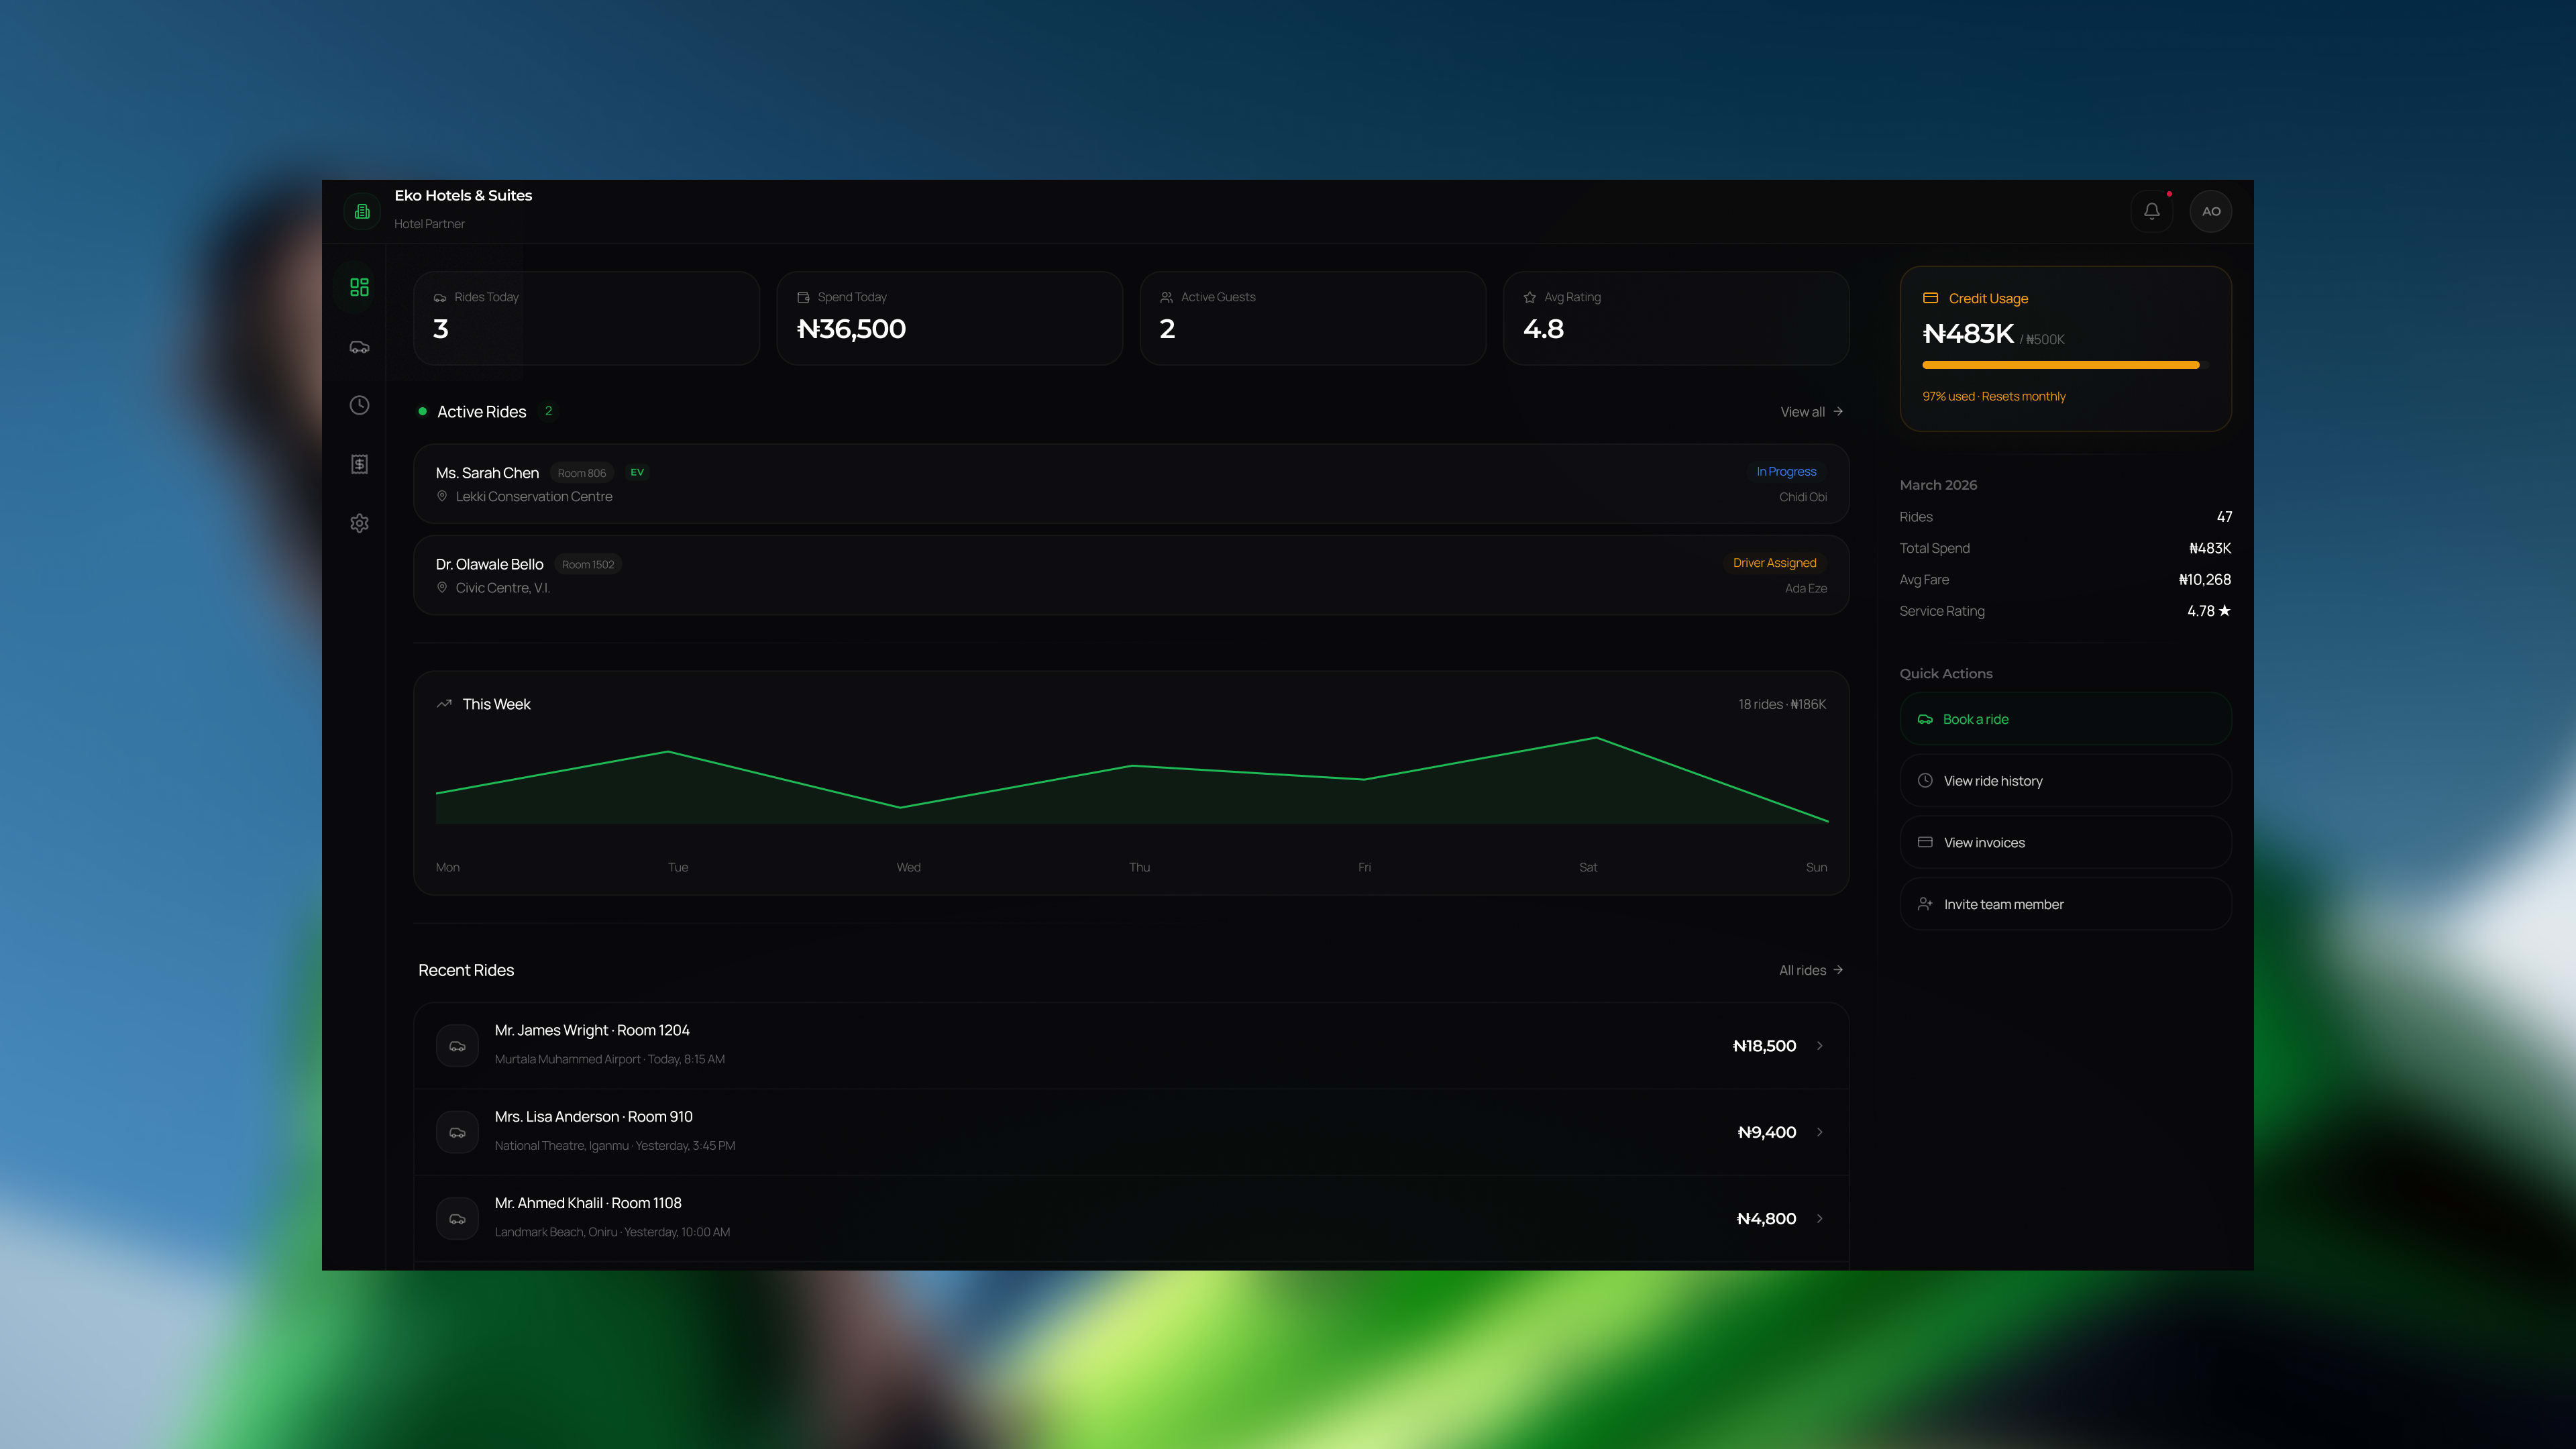Click the Room 1502 tag
The image size is (2576, 1449).
588,564
